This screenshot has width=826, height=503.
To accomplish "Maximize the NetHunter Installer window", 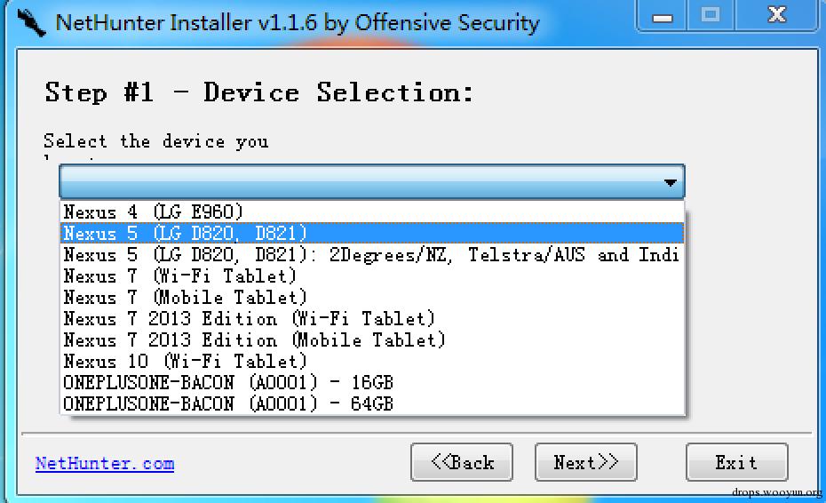I will [711, 16].
